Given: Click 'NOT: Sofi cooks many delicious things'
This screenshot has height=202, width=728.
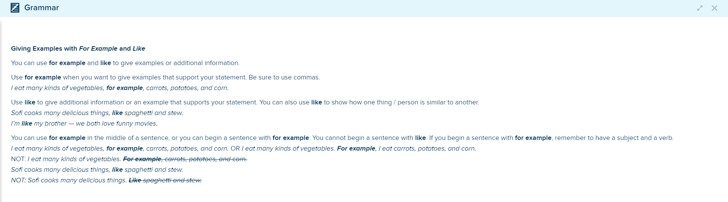Looking at the screenshot, I should [69, 180].
